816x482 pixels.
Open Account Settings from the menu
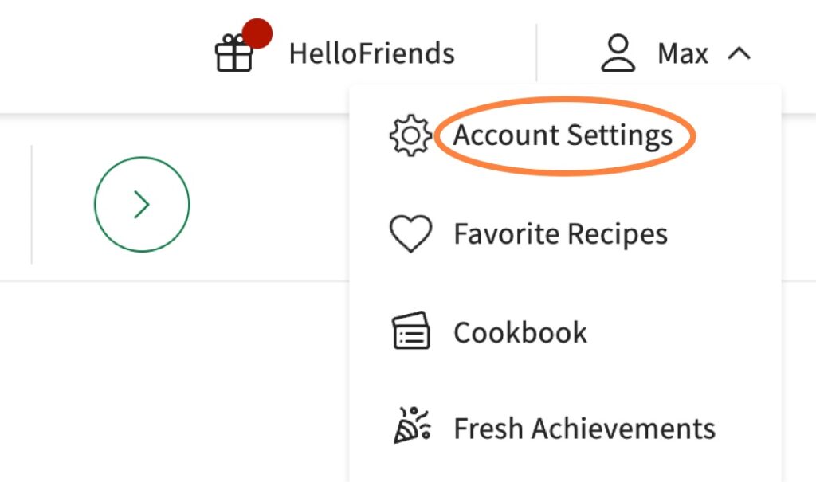point(563,135)
